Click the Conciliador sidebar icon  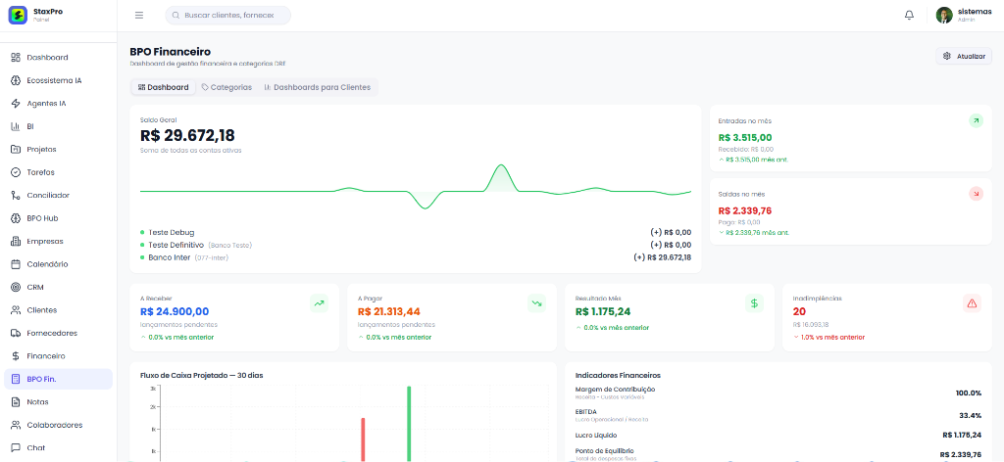click(16, 196)
